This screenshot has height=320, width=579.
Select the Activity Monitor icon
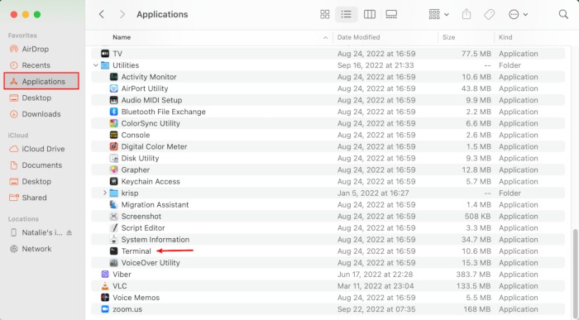[114, 77]
